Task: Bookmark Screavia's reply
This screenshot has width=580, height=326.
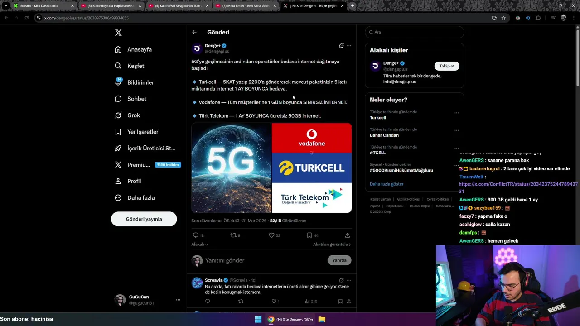Action: click(340, 301)
